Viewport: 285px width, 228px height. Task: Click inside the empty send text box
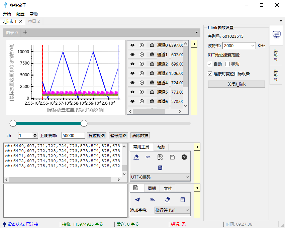pyautogui.click(x=66, y=201)
